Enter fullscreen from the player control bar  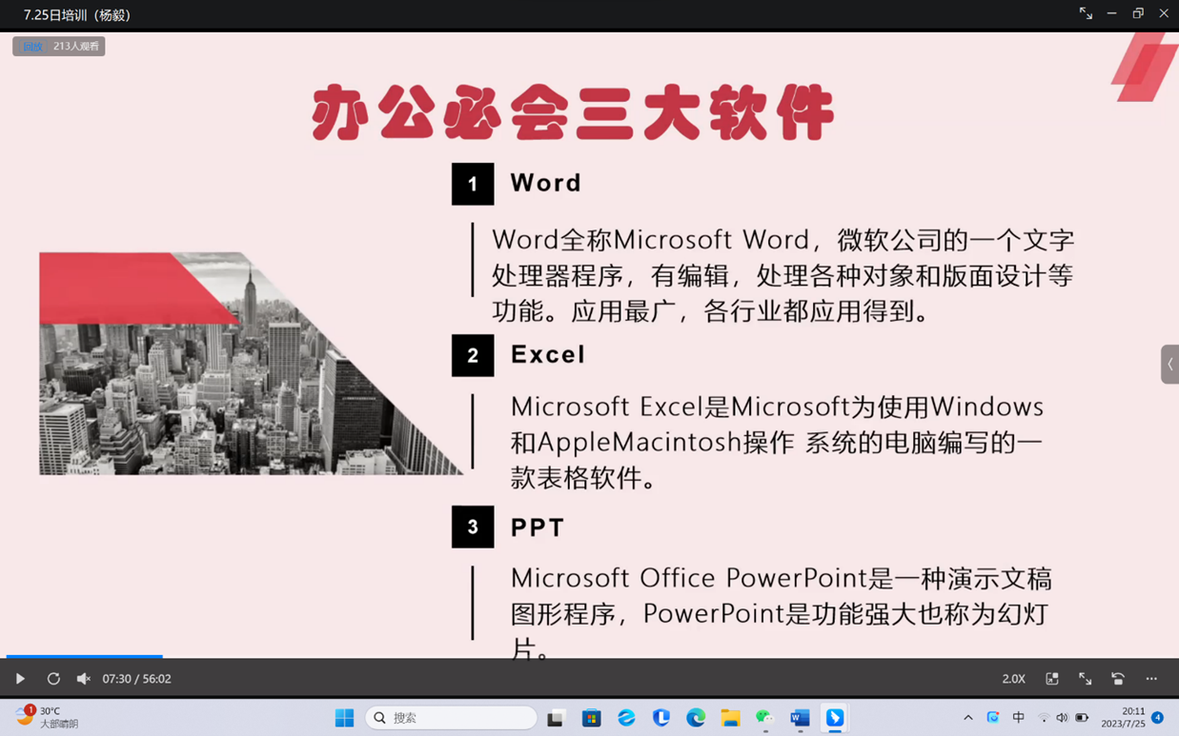(x=1085, y=679)
